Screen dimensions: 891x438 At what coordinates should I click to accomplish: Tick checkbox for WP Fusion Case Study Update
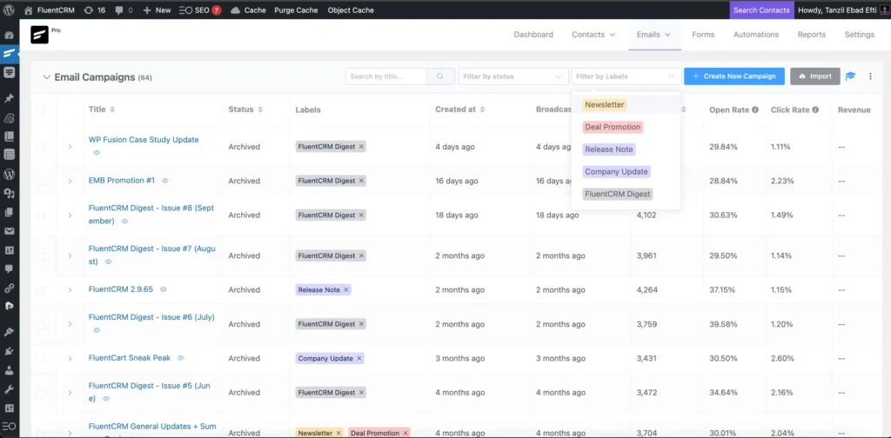click(x=41, y=147)
